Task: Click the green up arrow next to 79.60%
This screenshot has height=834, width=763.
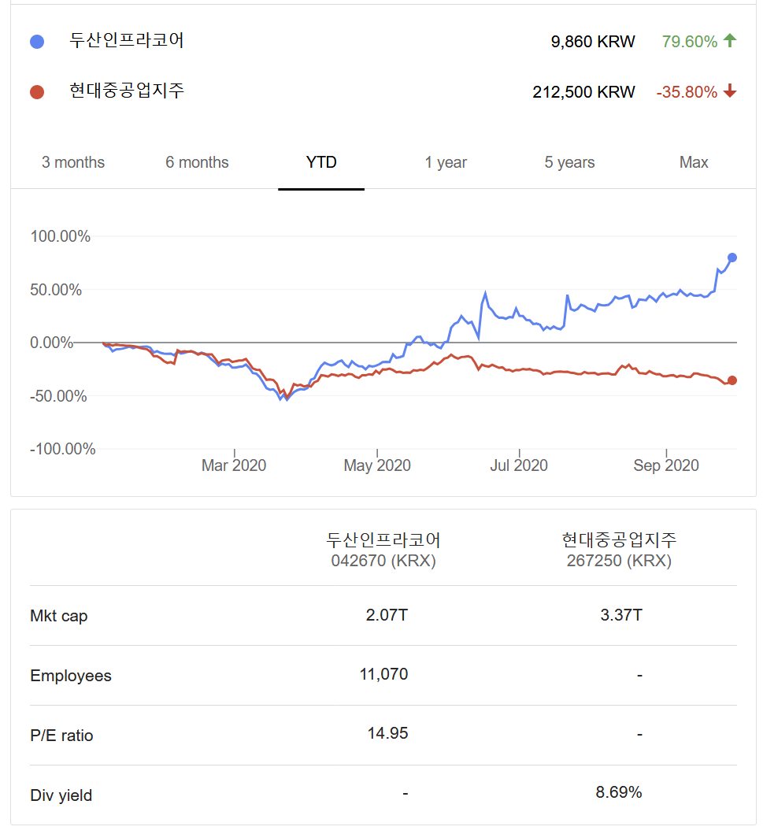Action: 730,41
